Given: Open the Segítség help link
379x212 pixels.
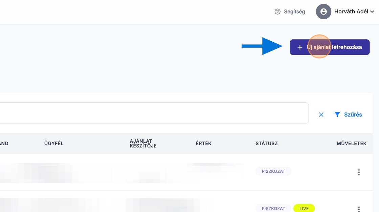Looking at the screenshot, I should (x=294, y=12).
